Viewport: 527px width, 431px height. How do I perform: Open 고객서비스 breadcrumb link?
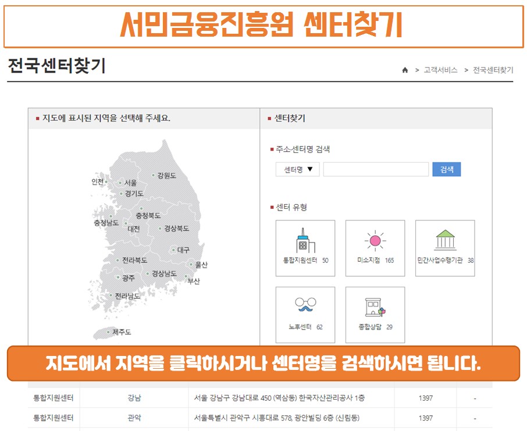coord(440,70)
